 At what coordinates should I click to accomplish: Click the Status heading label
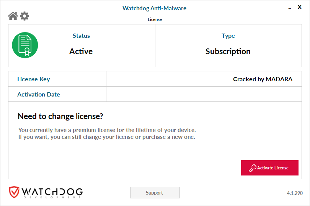[x=81, y=36]
